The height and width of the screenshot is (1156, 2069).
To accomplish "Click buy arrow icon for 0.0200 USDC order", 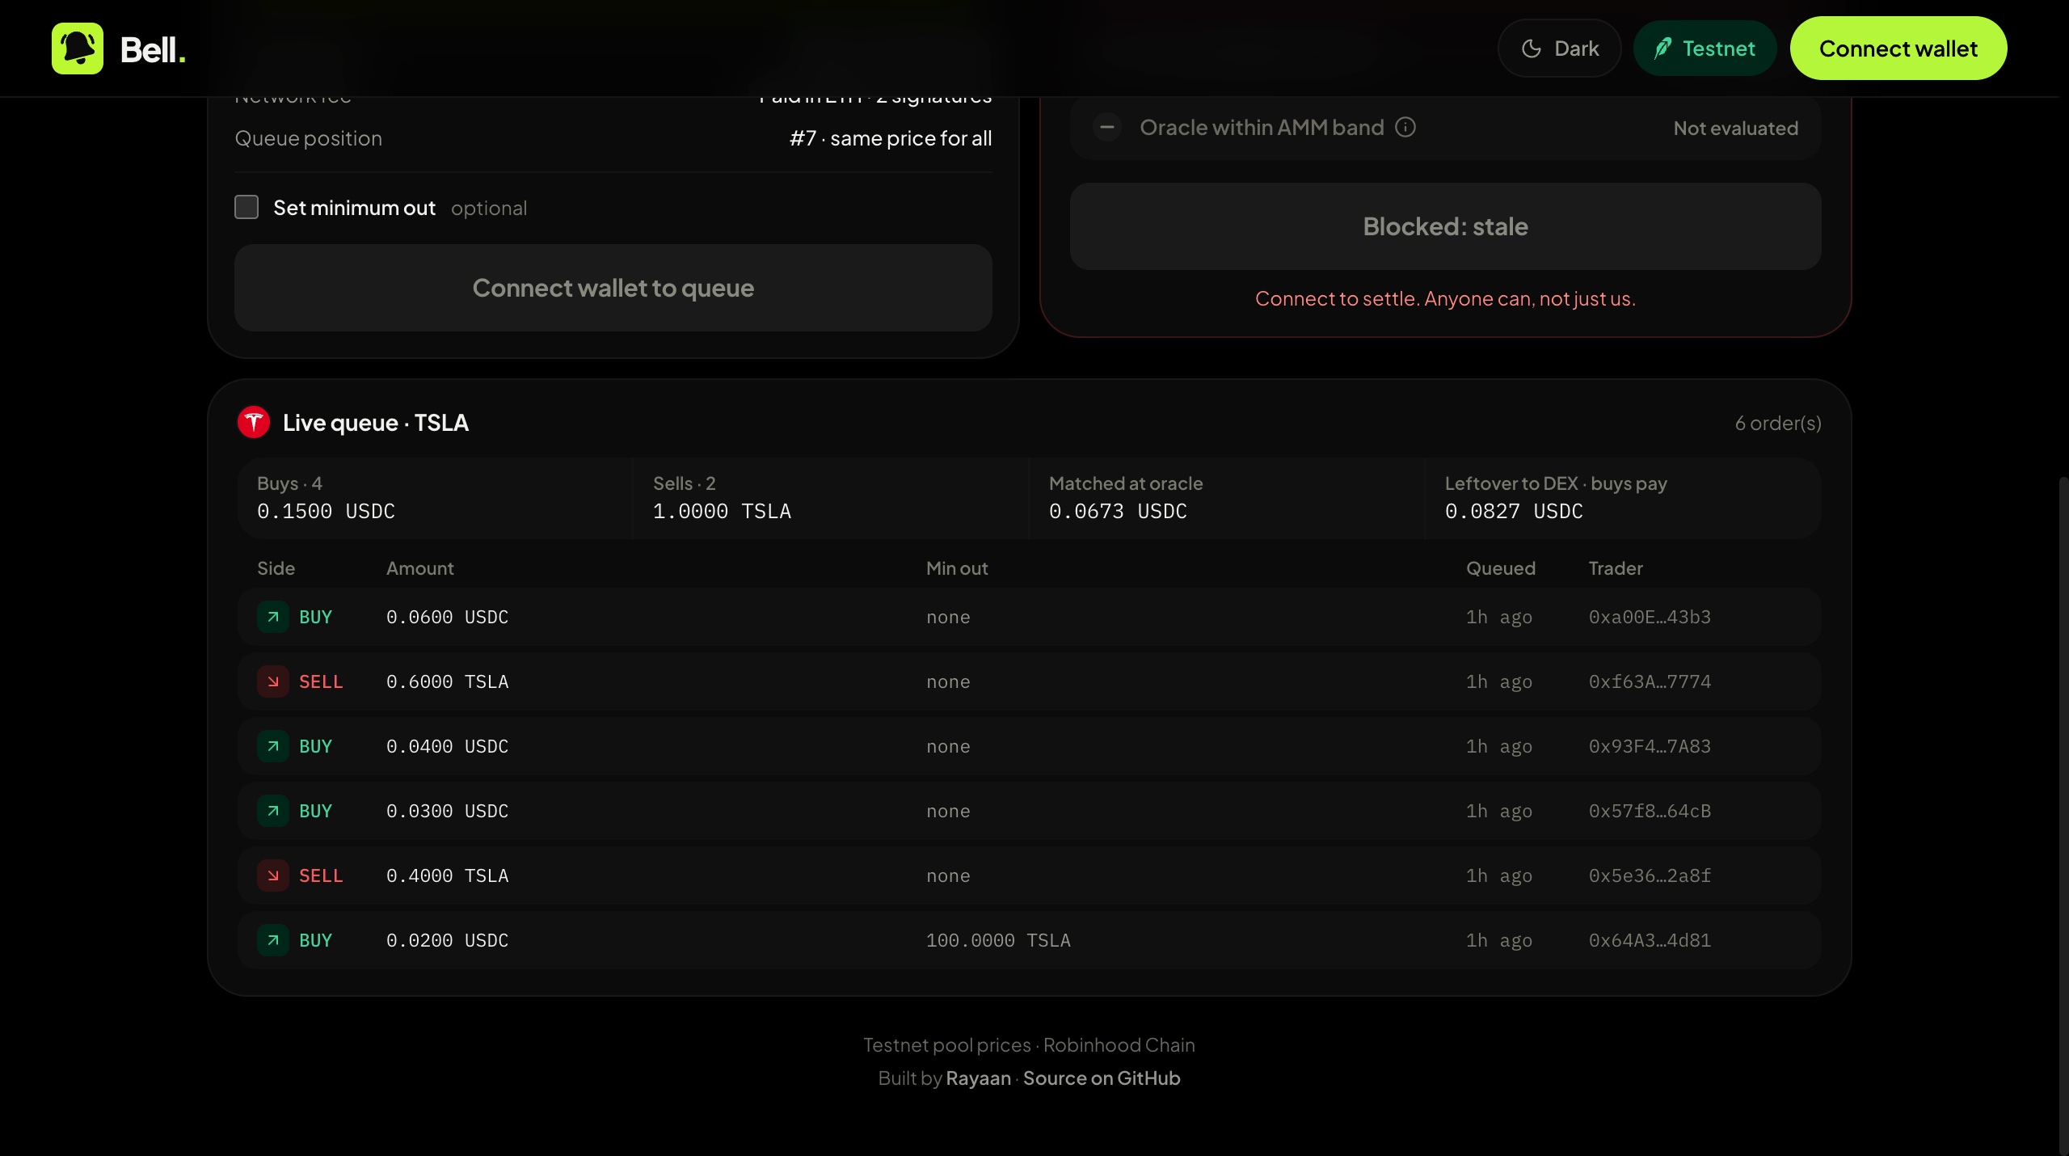I will [273, 940].
